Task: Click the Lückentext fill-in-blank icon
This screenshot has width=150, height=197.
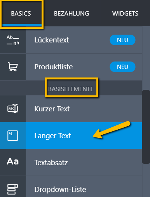Action: pyautogui.click(x=13, y=40)
